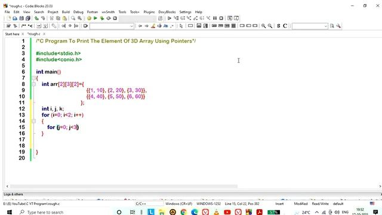
Task: Create a new file with toolbar icon
Action: [x=9, y=19]
